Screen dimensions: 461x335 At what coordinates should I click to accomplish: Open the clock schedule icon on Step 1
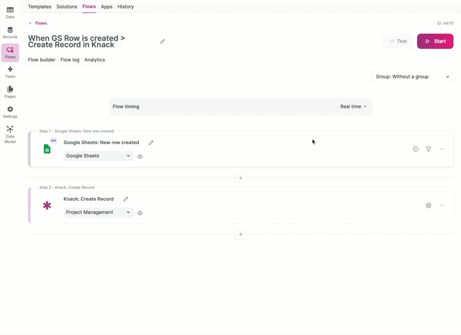click(x=416, y=149)
